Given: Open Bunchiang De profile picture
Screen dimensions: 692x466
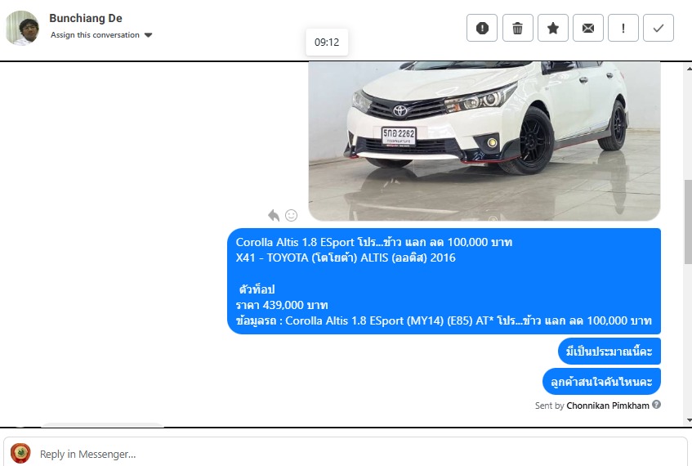Looking at the screenshot, I should click(x=22, y=28).
